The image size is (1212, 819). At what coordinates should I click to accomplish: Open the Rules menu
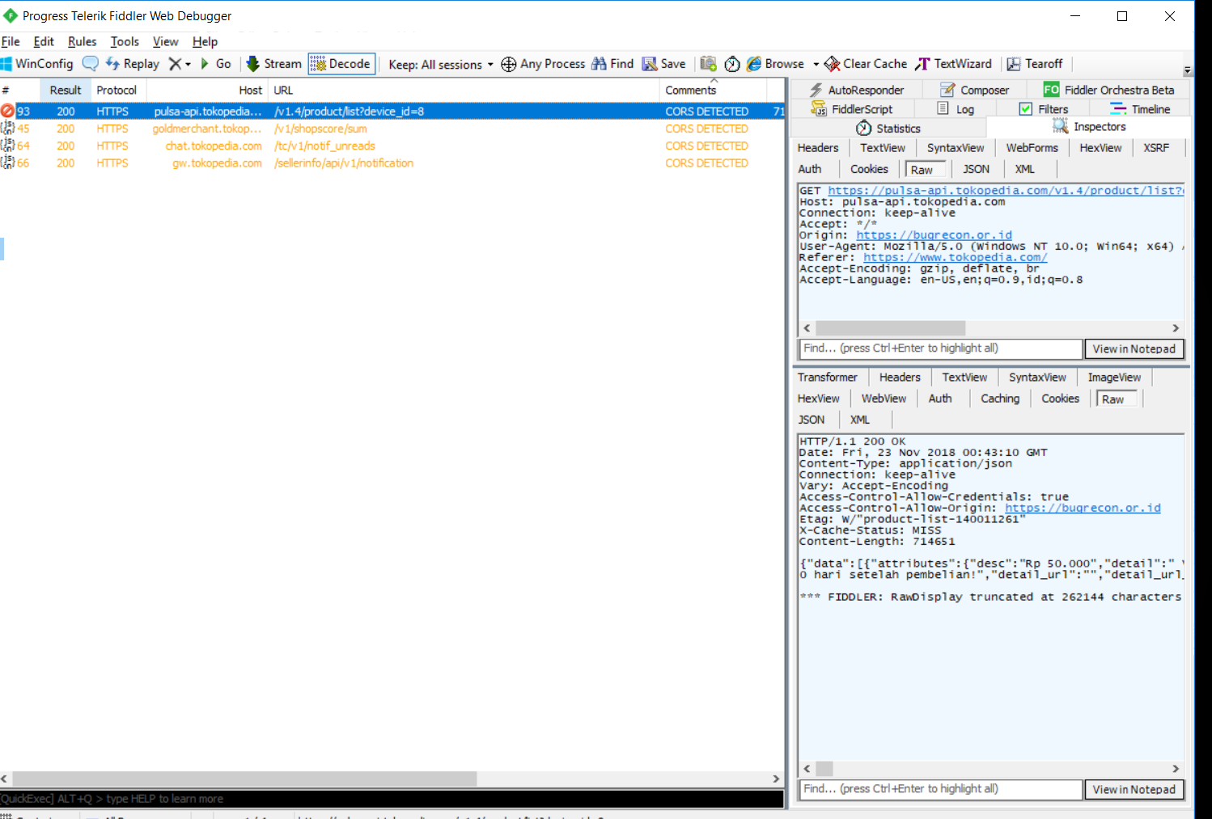click(x=82, y=41)
